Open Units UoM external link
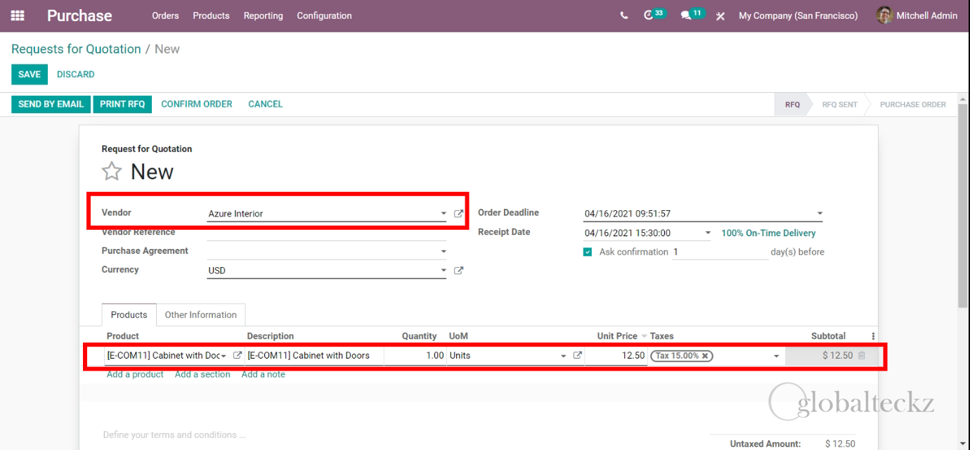 (x=578, y=356)
